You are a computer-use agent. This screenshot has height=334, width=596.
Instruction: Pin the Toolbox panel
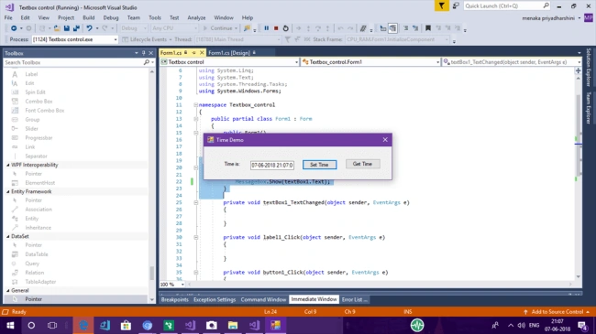[144, 53]
